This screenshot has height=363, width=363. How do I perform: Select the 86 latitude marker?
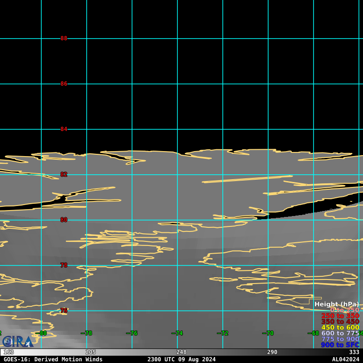[64, 84]
